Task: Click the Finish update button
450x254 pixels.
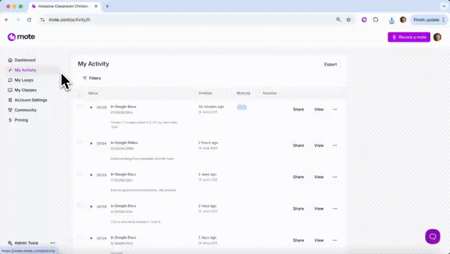Action: (x=428, y=20)
